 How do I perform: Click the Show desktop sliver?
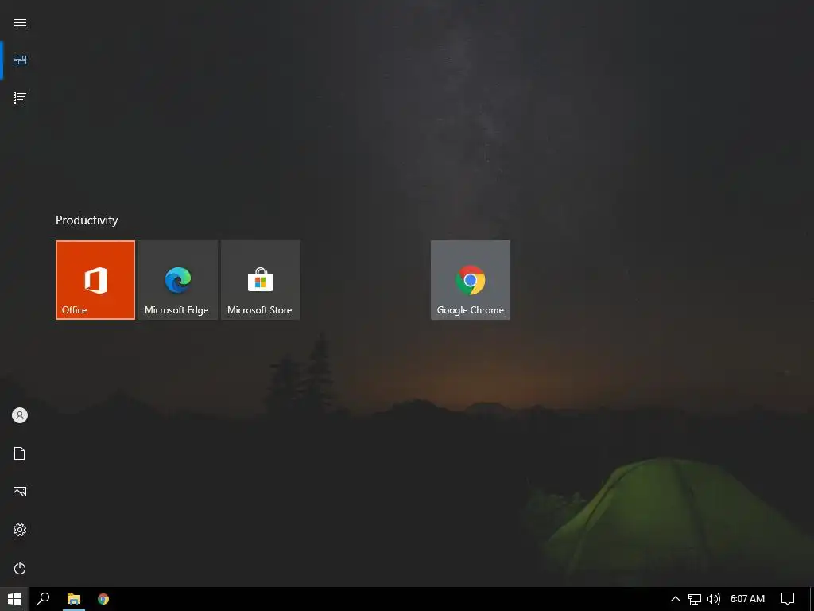[812, 599]
